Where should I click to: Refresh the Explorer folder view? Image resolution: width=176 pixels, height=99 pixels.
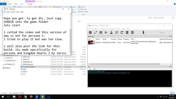coord(151,18)
